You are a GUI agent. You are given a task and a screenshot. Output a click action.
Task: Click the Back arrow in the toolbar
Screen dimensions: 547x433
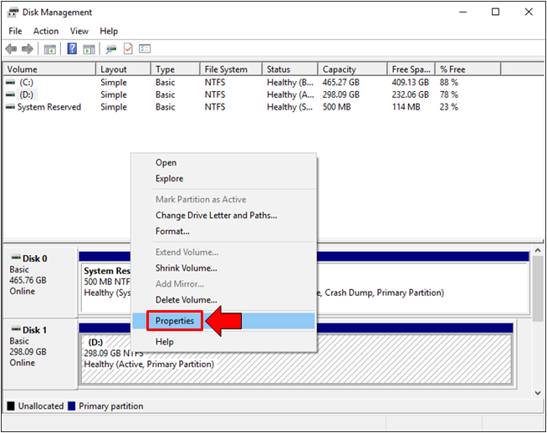[x=11, y=48]
